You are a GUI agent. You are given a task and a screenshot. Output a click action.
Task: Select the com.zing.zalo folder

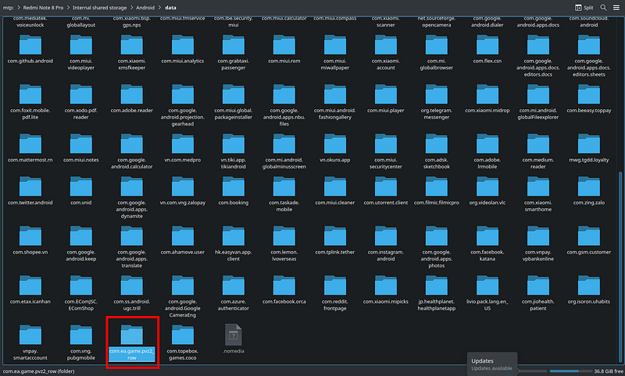click(x=589, y=191)
